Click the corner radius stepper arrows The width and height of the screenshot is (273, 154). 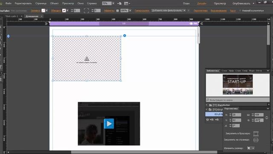[93, 11]
